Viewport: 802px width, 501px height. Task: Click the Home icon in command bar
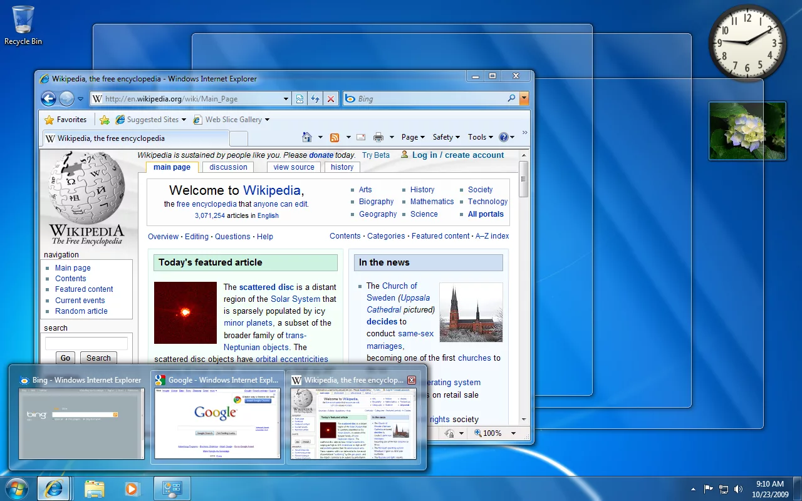[x=307, y=137]
